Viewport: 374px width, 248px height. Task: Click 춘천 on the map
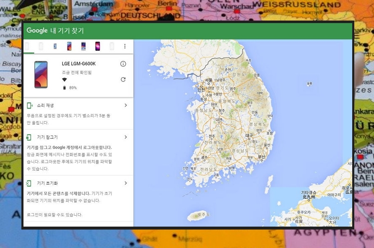tap(228, 70)
